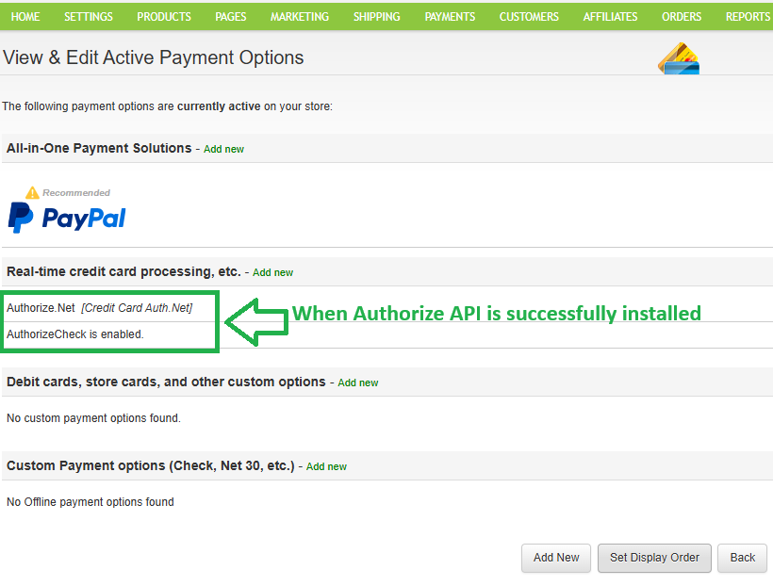773x586 pixels.
Task: Navigate to the SETTINGS menu
Action: point(88,16)
